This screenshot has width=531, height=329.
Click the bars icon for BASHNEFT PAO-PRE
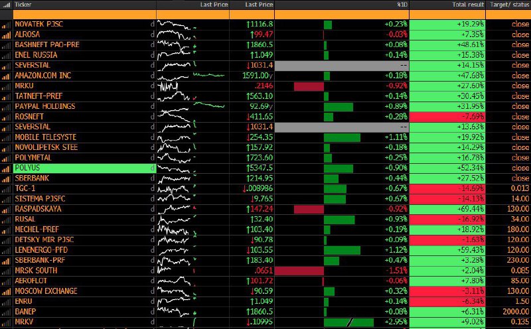[x=6, y=45]
